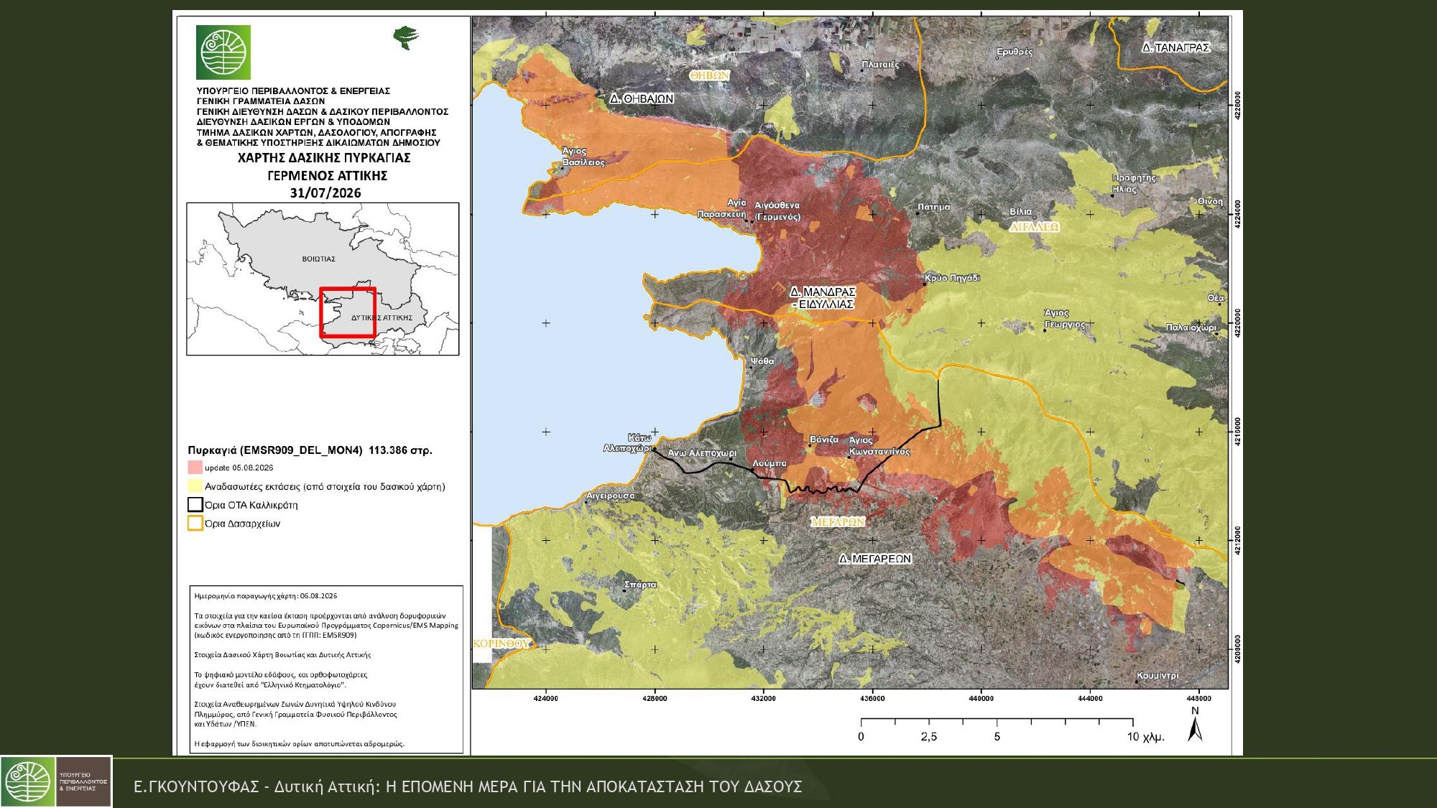Click the Παλαιοχώρι place label

point(1191,328)
